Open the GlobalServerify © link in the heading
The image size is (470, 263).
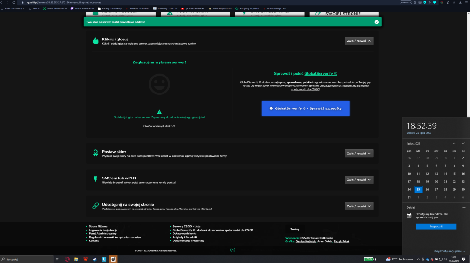coord(321,73)
